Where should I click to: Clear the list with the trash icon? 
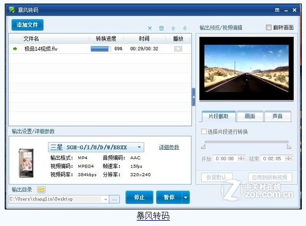pyautogui.click(x=162, y=28)
